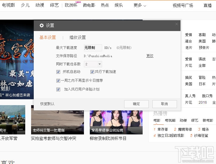Open the 魅影 movie banner poster
This screenshot has height=164, width=216.
point(17,59)
